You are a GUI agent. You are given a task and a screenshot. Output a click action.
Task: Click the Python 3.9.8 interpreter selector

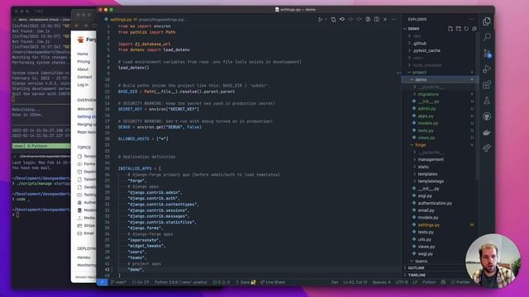[x=180, y=282]
